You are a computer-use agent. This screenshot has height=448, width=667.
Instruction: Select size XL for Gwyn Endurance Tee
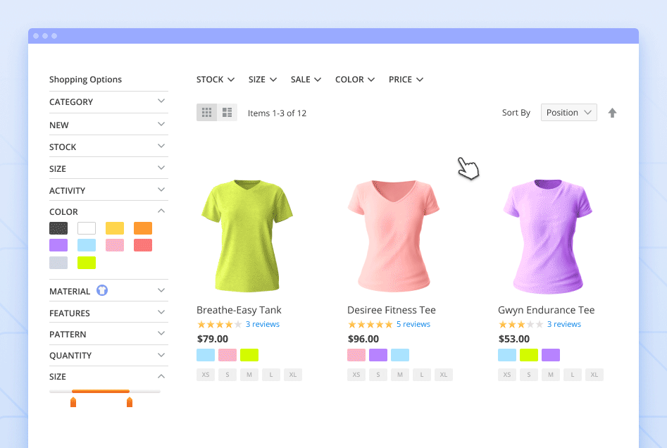[594, 374]
